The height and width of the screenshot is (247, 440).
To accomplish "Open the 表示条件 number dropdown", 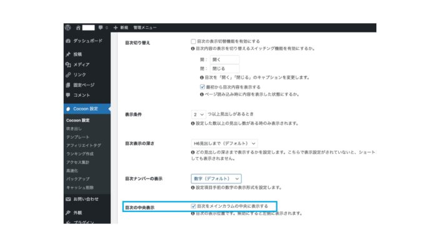I will click(x=198, y=115).
